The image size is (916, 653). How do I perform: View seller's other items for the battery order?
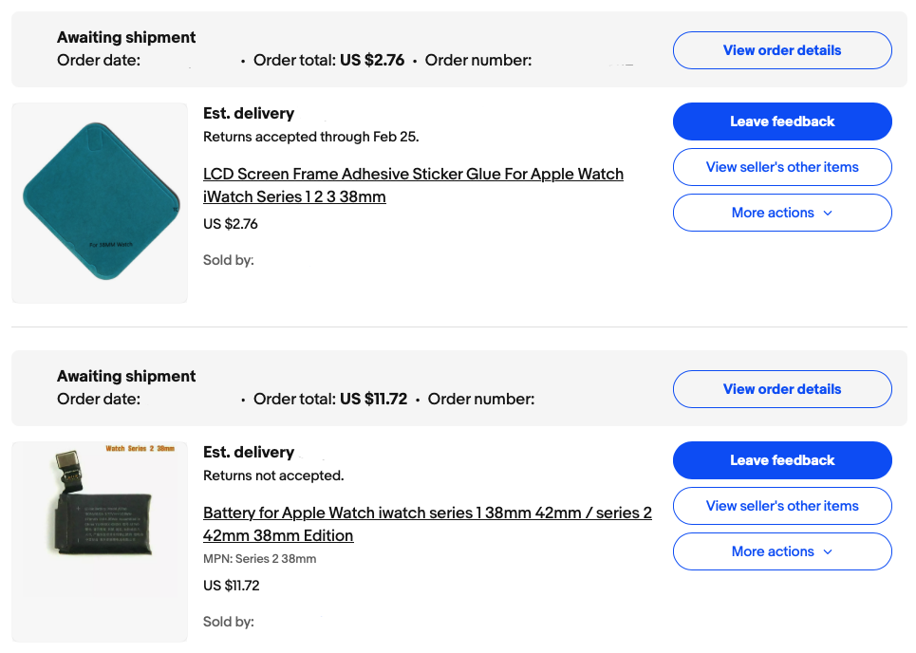pos(781,506)
